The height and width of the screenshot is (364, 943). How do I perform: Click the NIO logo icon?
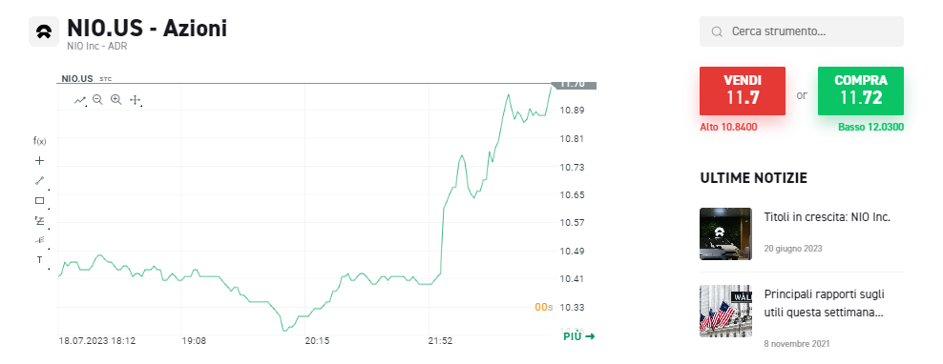44,31
